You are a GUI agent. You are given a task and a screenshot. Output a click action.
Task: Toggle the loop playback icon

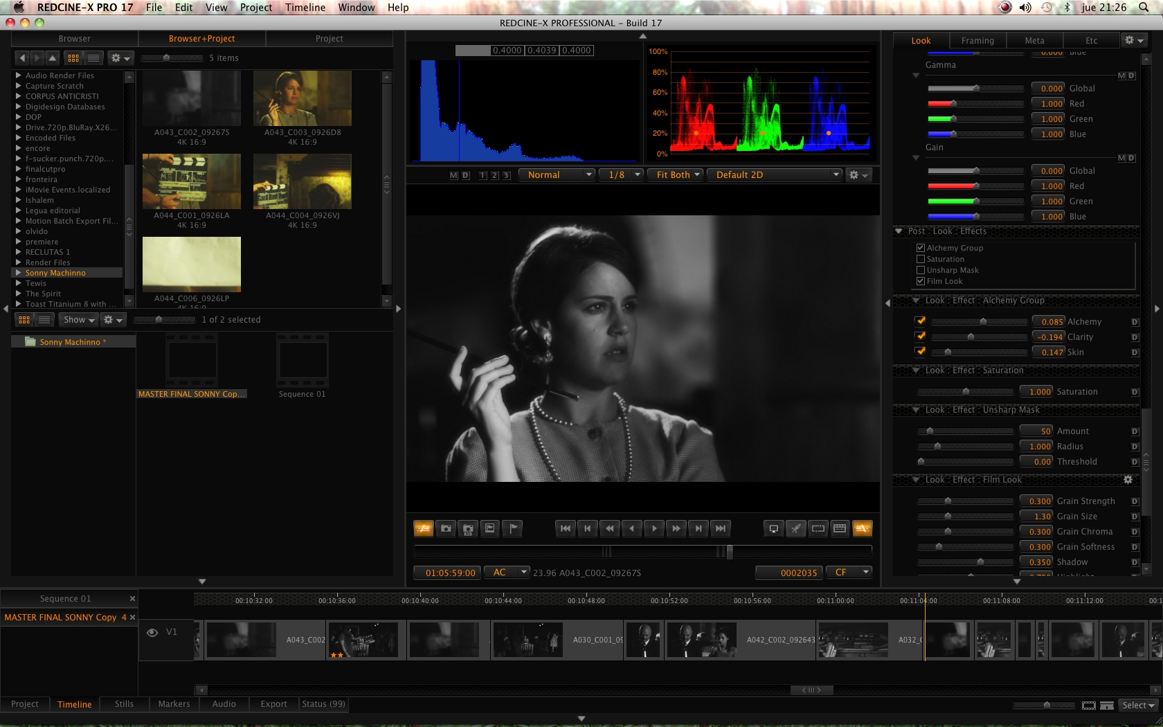(x=818, y=529)
